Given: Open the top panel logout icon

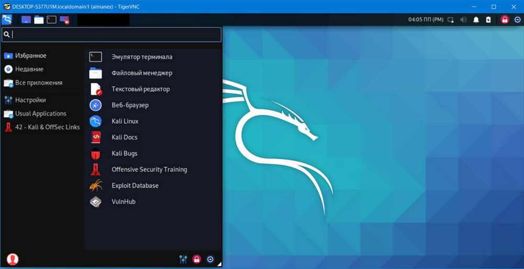Looking at the screenshot, I should tap(517, 20).
